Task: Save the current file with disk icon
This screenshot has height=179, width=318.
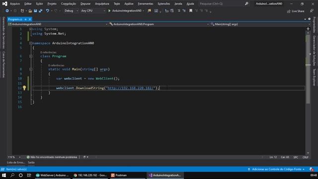Action: click(x=35, y=11)
